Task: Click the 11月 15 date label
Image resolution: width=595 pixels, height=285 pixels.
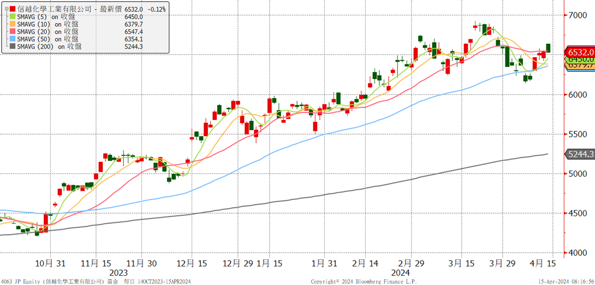Action: 96,263
